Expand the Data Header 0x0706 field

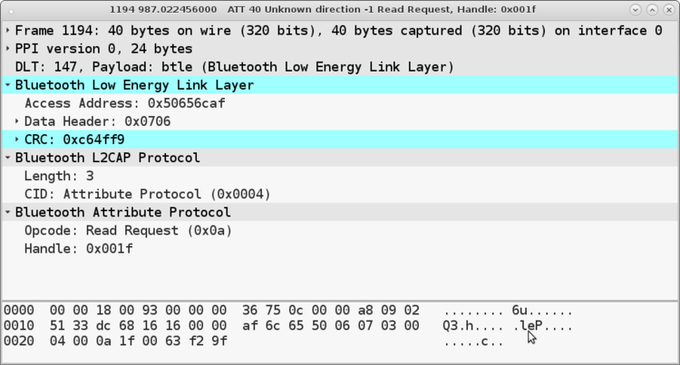click(x=17, y=121)
